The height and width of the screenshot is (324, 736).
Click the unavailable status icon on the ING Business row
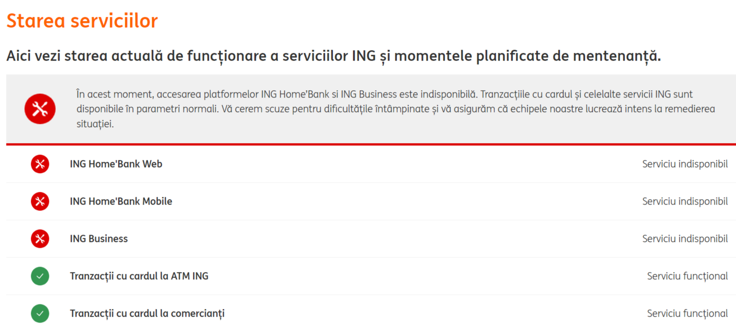pyautogui.click(x=40, y=239)
